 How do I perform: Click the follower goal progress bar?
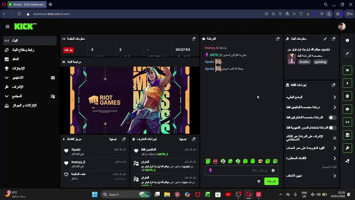tap(120, 179)
